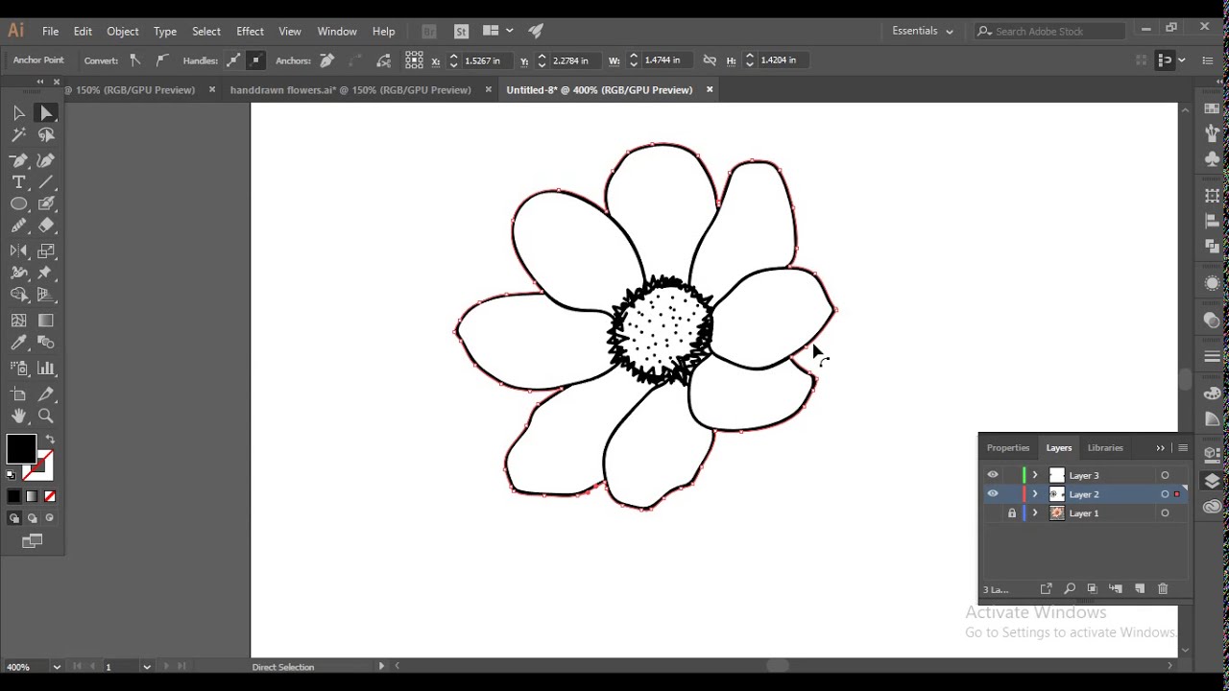Open the Effect menu

coord(250,32)
